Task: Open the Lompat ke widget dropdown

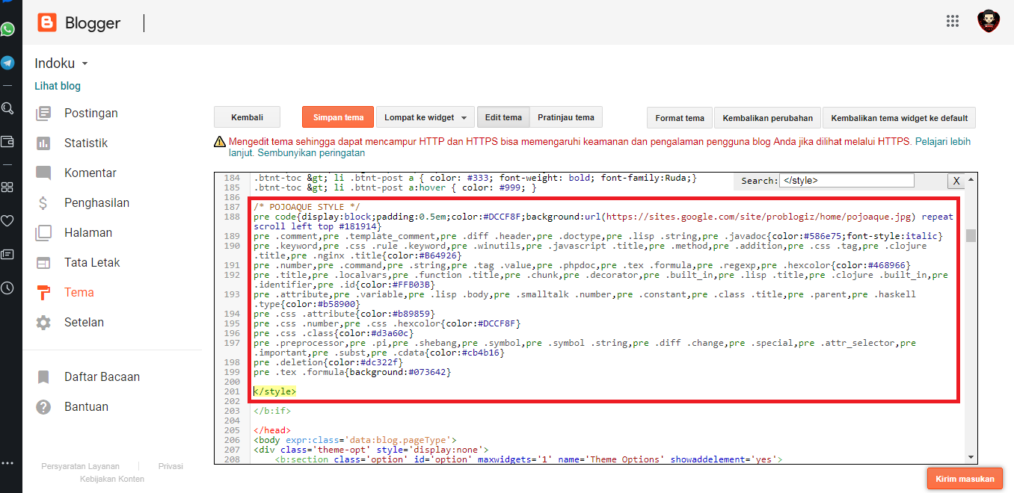Action: [x=425, y=117]
